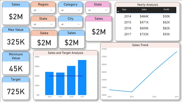Image resolution: width=182 pixels, height=102 pixels.
Task: Click the $2M value in blue Sales card under City
Action: [71, 42]
